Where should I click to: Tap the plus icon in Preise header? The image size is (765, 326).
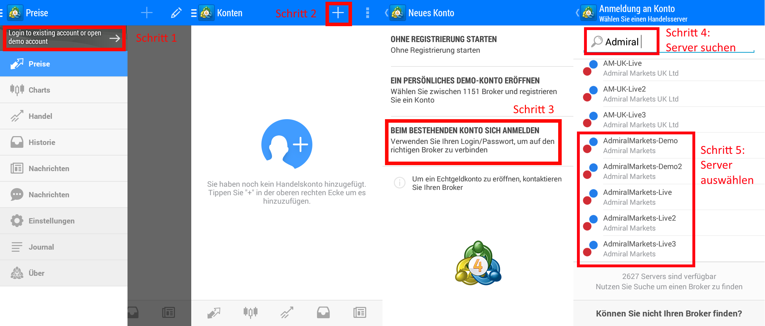pos(147,13)
